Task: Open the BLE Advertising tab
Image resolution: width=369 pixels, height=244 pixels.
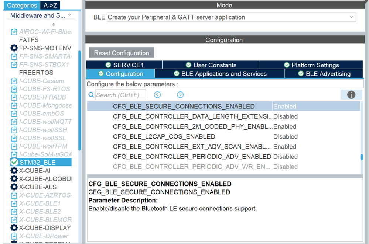Action: click(324, 74)
